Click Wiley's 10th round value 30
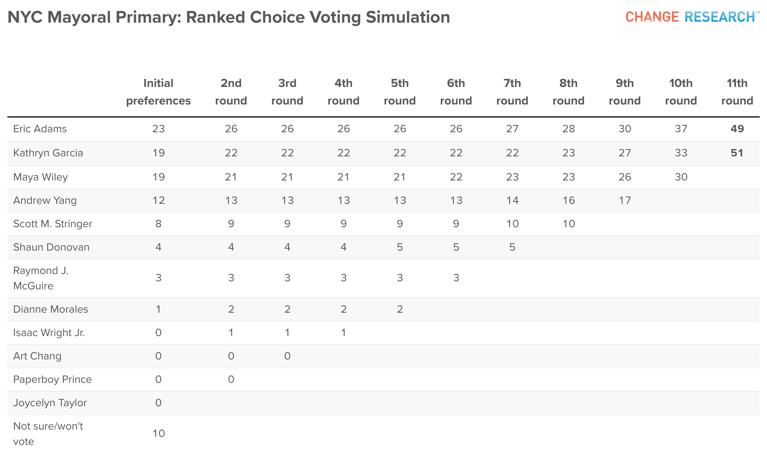This screenshot has height=461, width=767. point(681,177)
